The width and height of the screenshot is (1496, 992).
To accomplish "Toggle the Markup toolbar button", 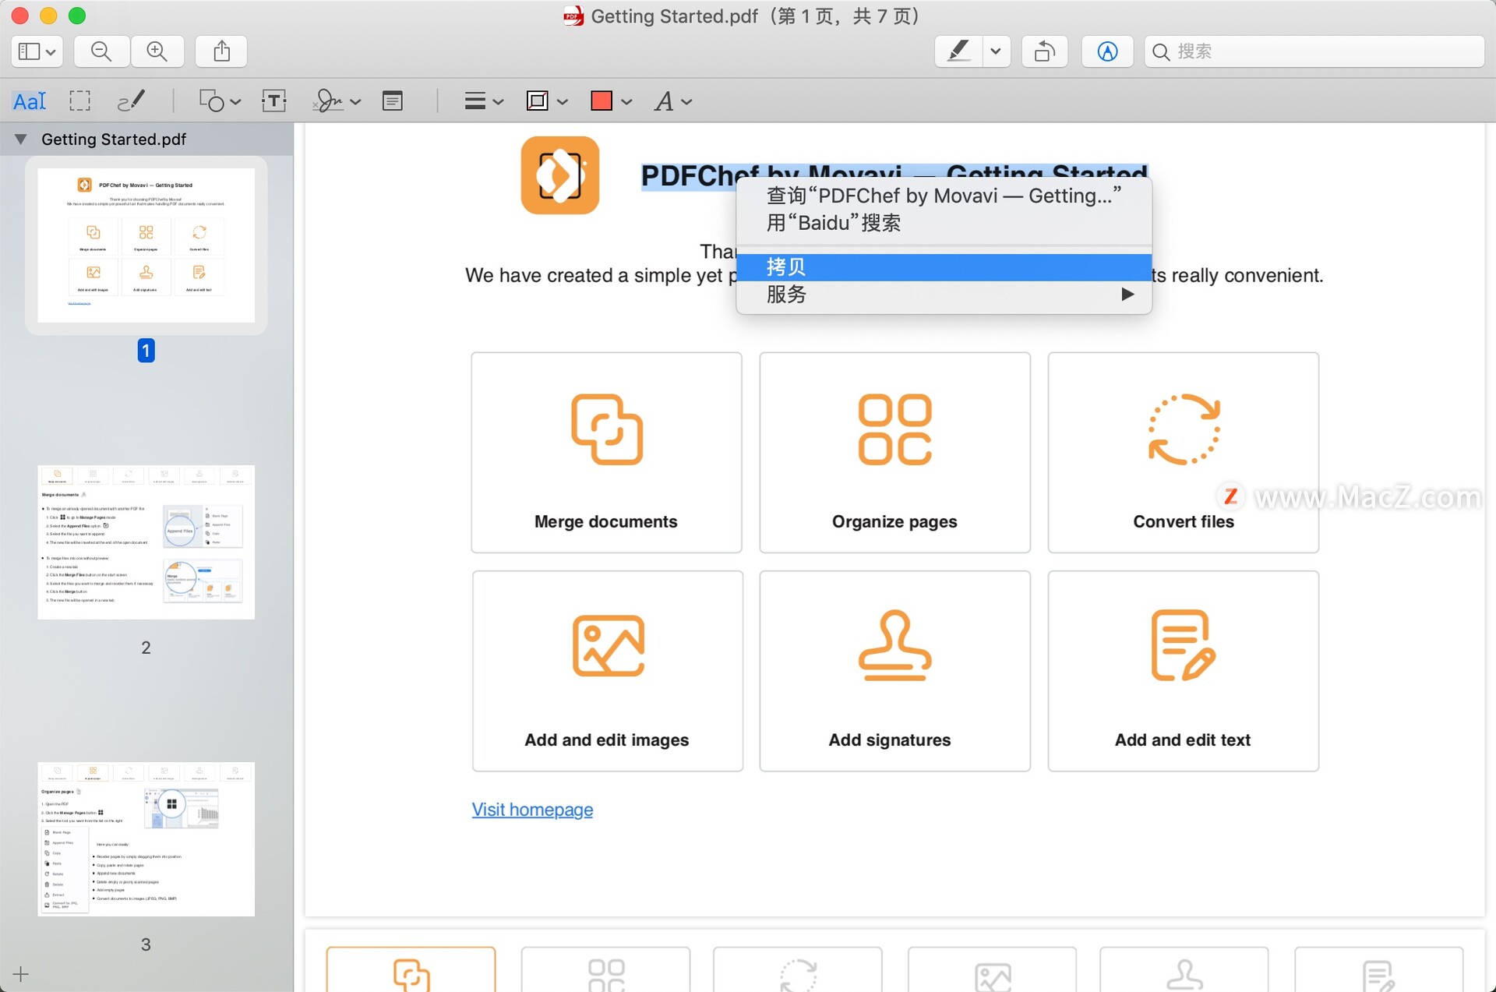I will pyautogui.click(x=1107, y=51).
